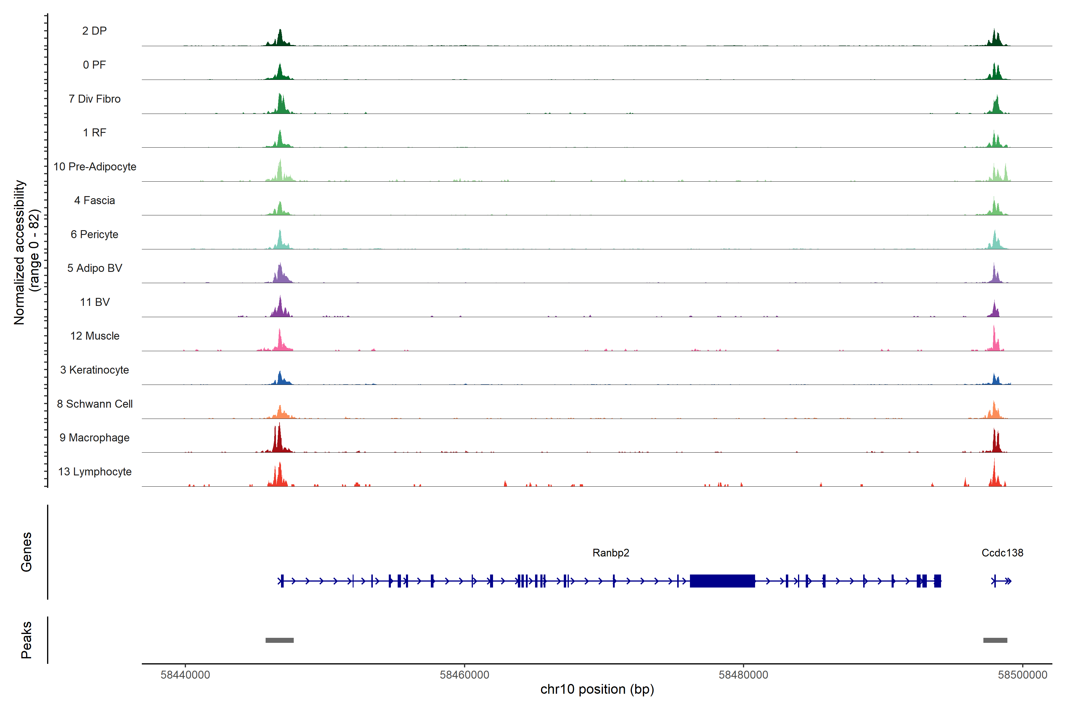The height and width of the screenshot is (710, 1066).
Task: Click the Peaks panel label
Action: (26, 640)
